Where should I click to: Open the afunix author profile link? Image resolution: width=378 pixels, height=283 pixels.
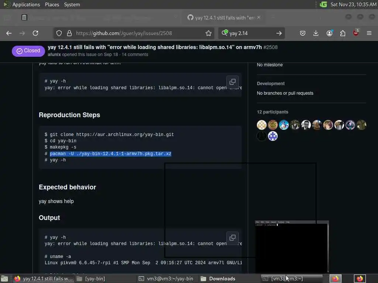54,55
